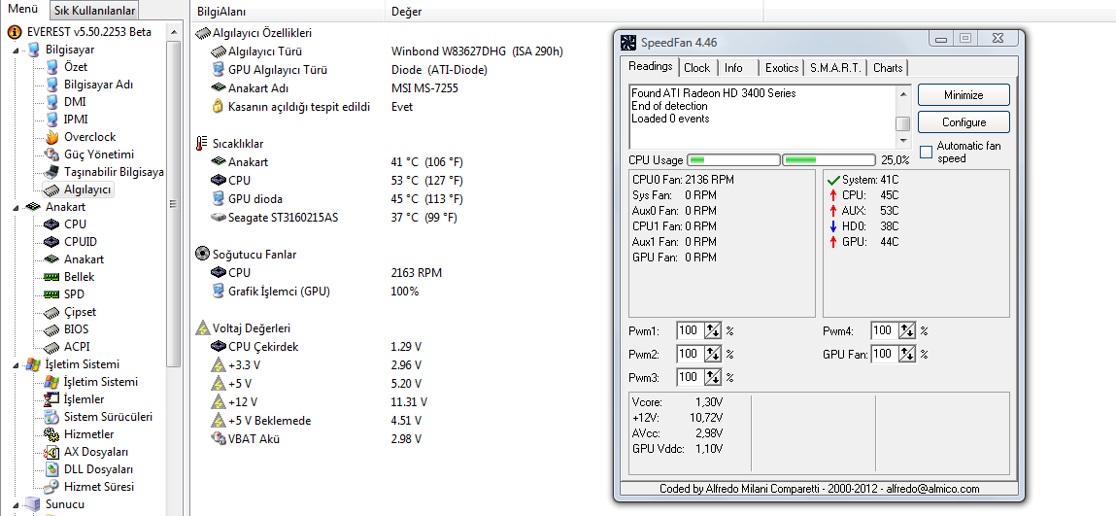Open the SpeedFan Info tab

click(733, 68)
